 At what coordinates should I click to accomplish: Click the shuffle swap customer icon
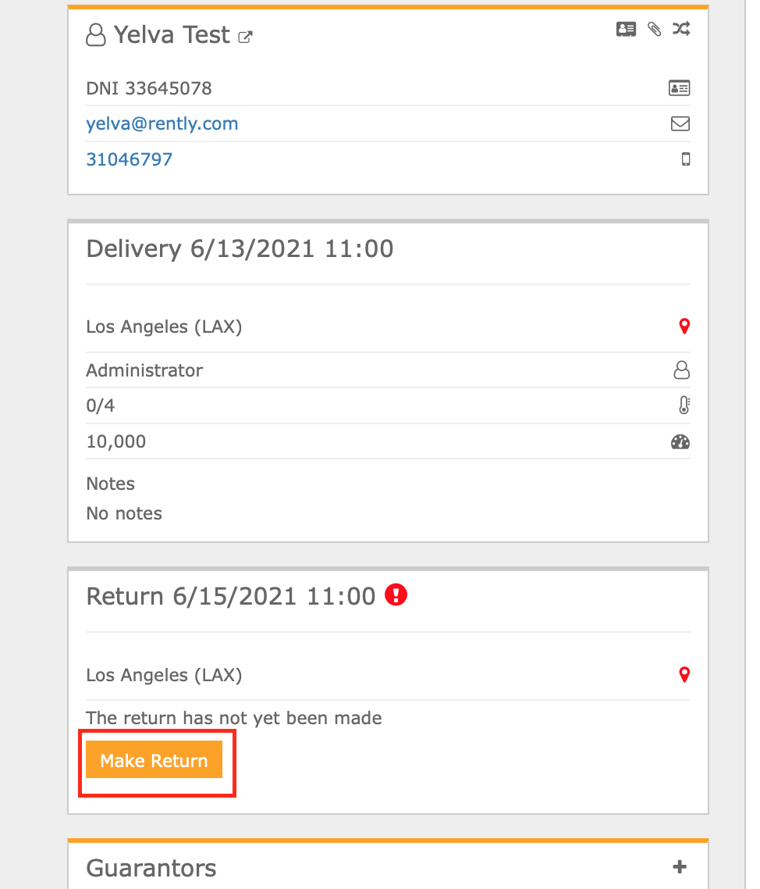[x=680, y=28]
